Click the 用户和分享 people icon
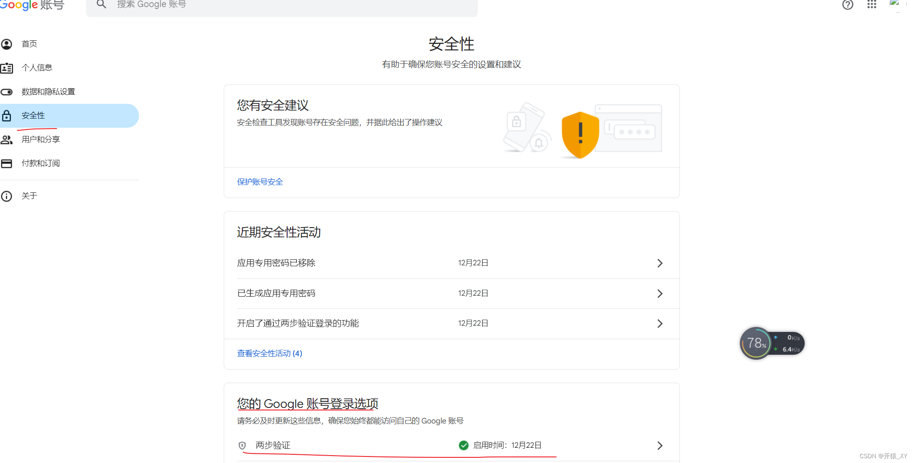914x463 pixels. point(7,139)
